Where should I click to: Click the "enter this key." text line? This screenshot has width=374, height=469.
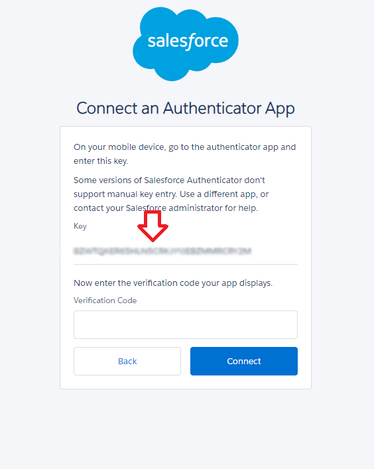pos(101,161)
